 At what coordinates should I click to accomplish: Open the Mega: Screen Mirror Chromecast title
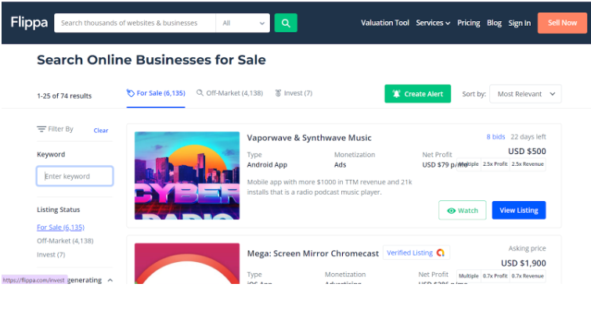tap(313, 253)
